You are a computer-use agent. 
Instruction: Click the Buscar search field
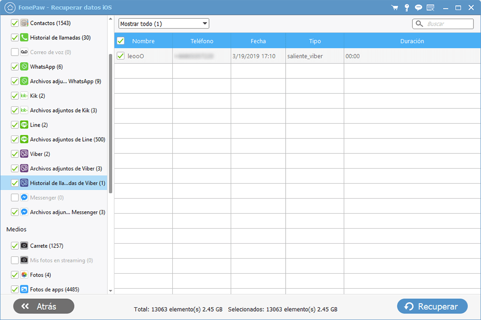442,23
